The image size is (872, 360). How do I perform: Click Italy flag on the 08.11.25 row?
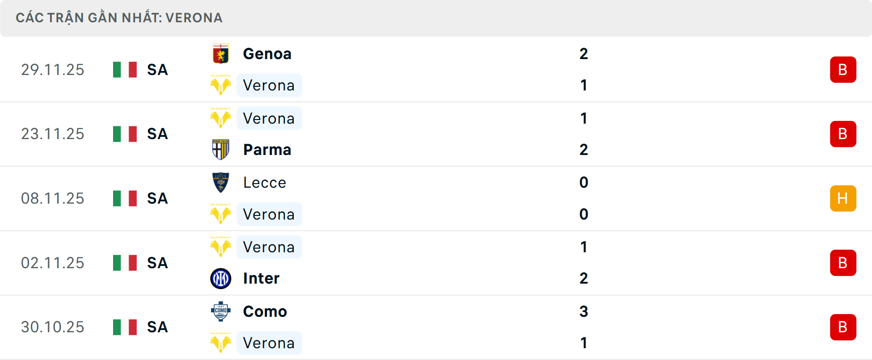pos(125,198)
